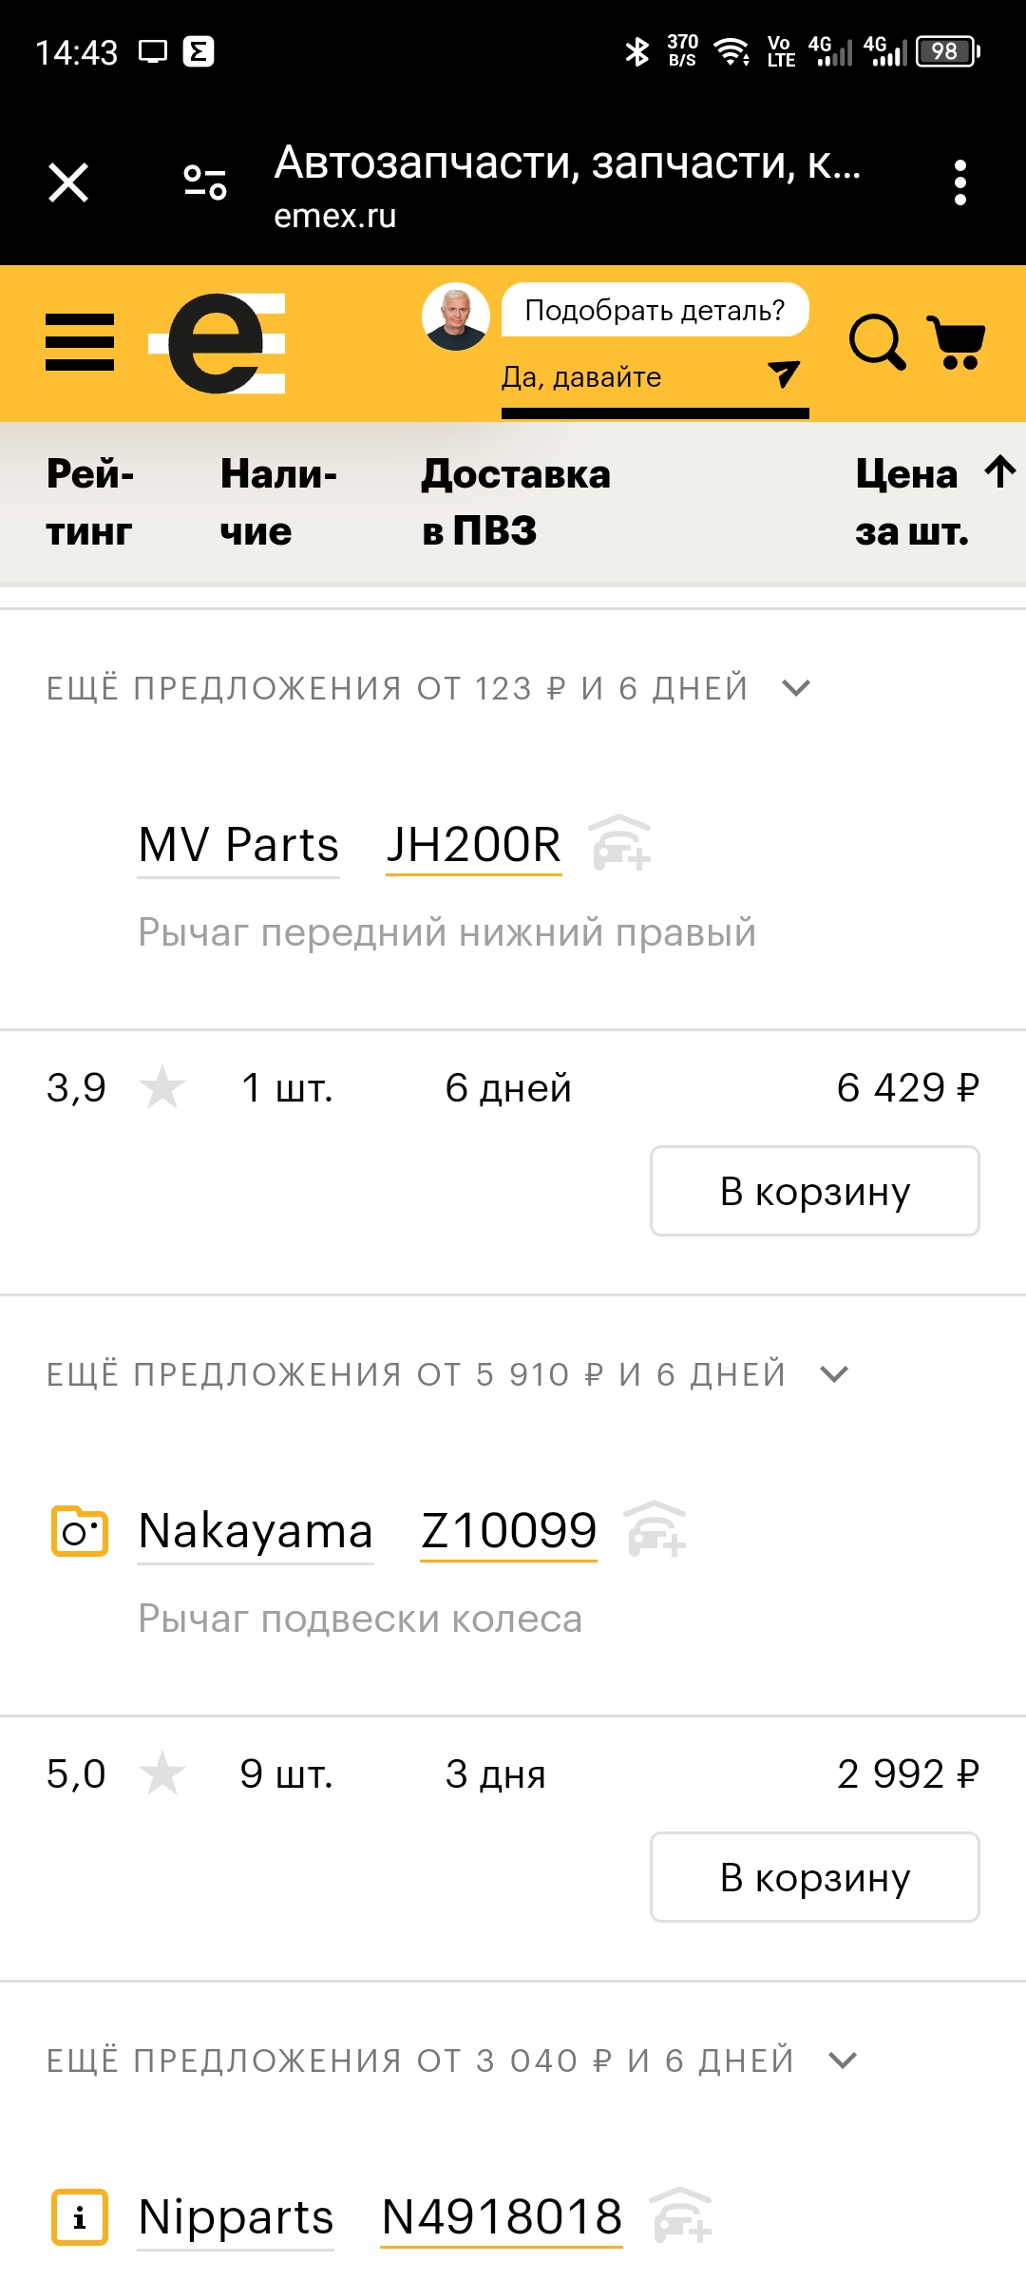Image resolution: width=1026 pixels, height=2281 pixels.
Task: Open the Nipparts N4918018 part number link
Action: point(501,2217)
